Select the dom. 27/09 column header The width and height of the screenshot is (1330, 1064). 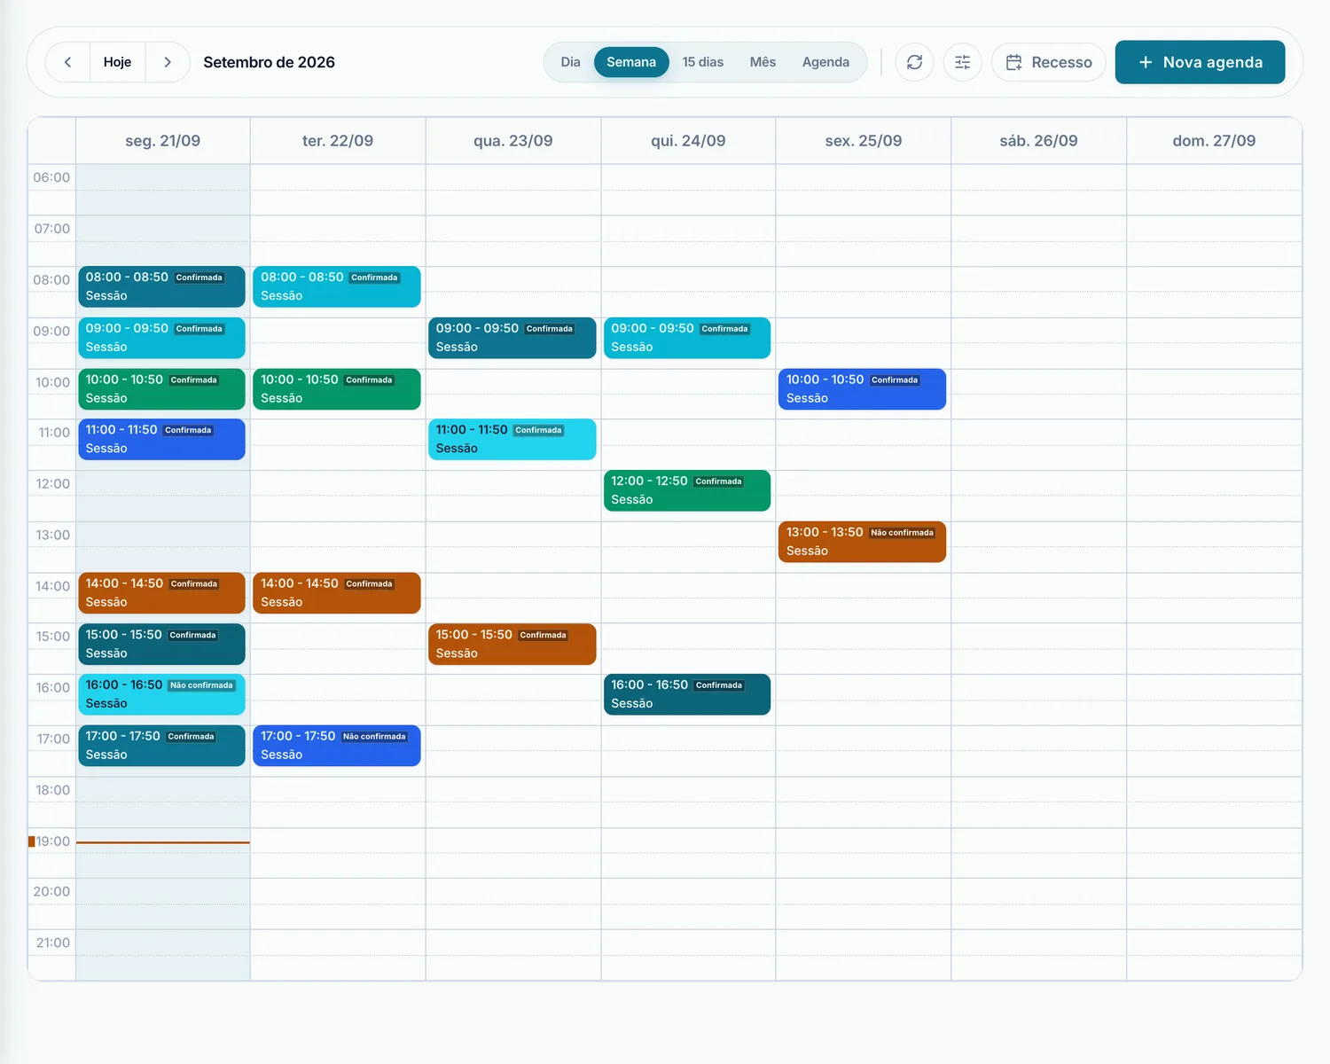pyautogui.click(x=1214, y=141)
